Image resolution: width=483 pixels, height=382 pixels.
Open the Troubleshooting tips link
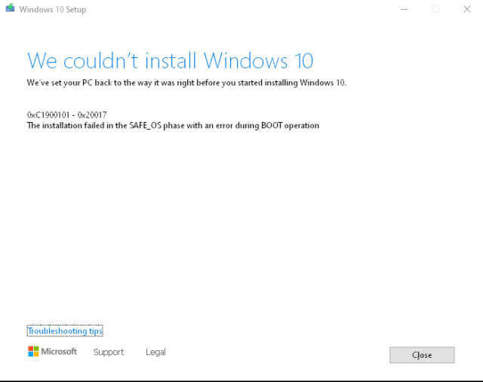click(x=65, y=331)
